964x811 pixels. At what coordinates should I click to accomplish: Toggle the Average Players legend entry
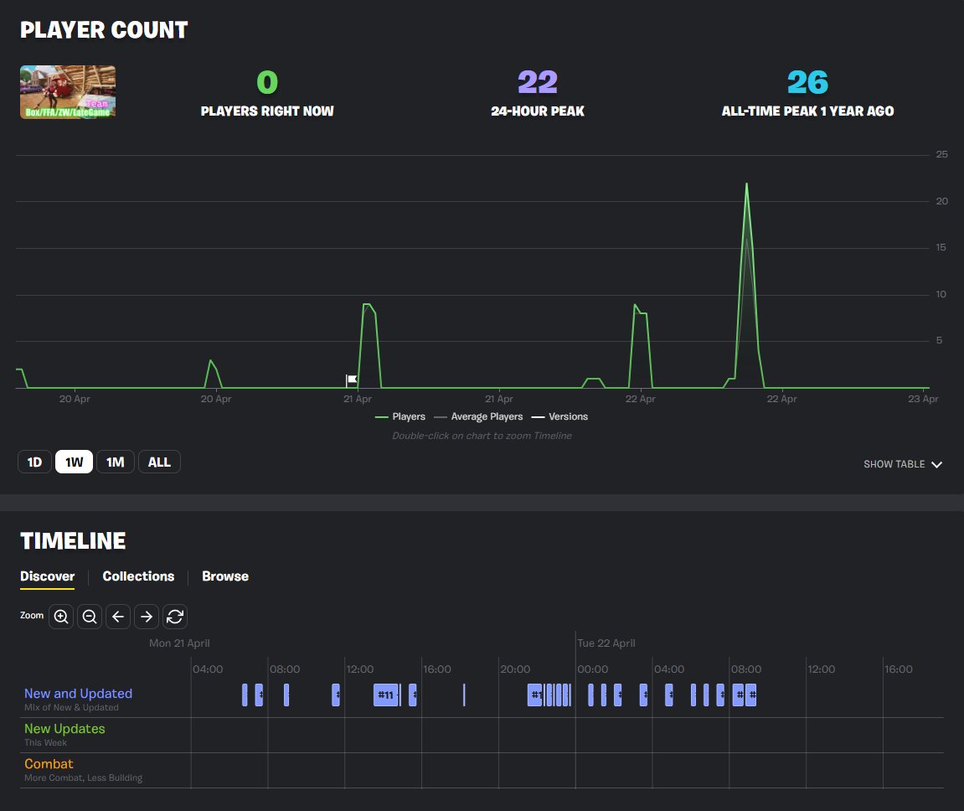(x=478, y=416)
